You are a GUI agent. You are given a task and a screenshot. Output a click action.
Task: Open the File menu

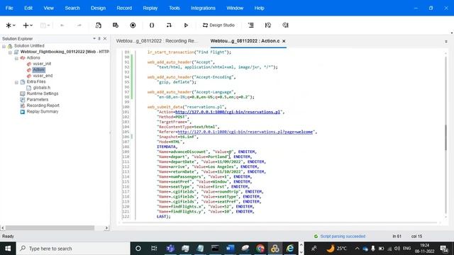pos(9,8)
